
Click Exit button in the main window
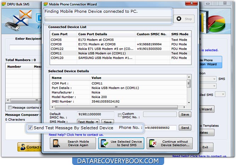click(206, 147)
